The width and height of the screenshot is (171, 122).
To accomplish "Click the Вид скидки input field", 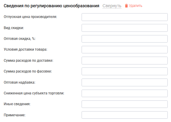I will click(x=125, y=28).
